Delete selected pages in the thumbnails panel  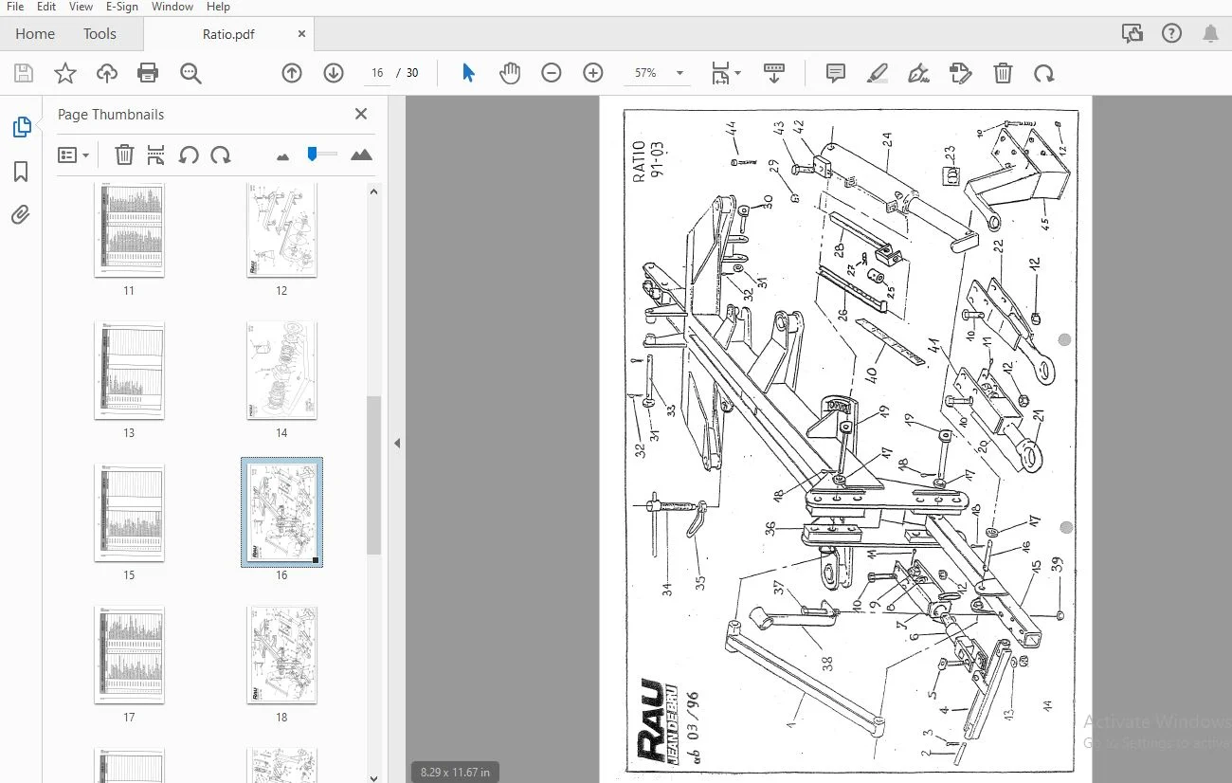click(x=124, y=155)
